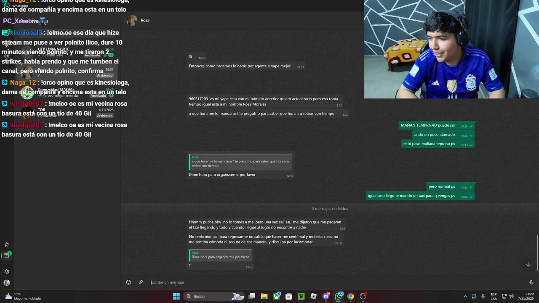
Task: Select message 'Entonces como hacemos lo harás por agente'
Action: tap(245, 66)
